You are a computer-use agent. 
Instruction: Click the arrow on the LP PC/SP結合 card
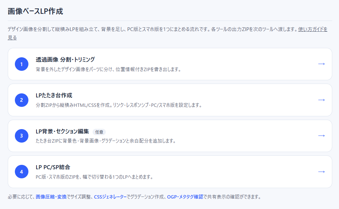321,172
